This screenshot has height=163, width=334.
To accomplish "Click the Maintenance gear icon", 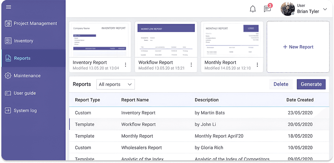I will pos(8,76).
